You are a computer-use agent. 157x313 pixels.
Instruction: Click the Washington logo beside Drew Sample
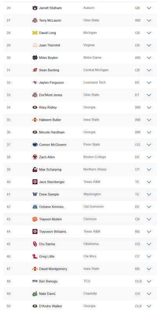click(35, 194)
